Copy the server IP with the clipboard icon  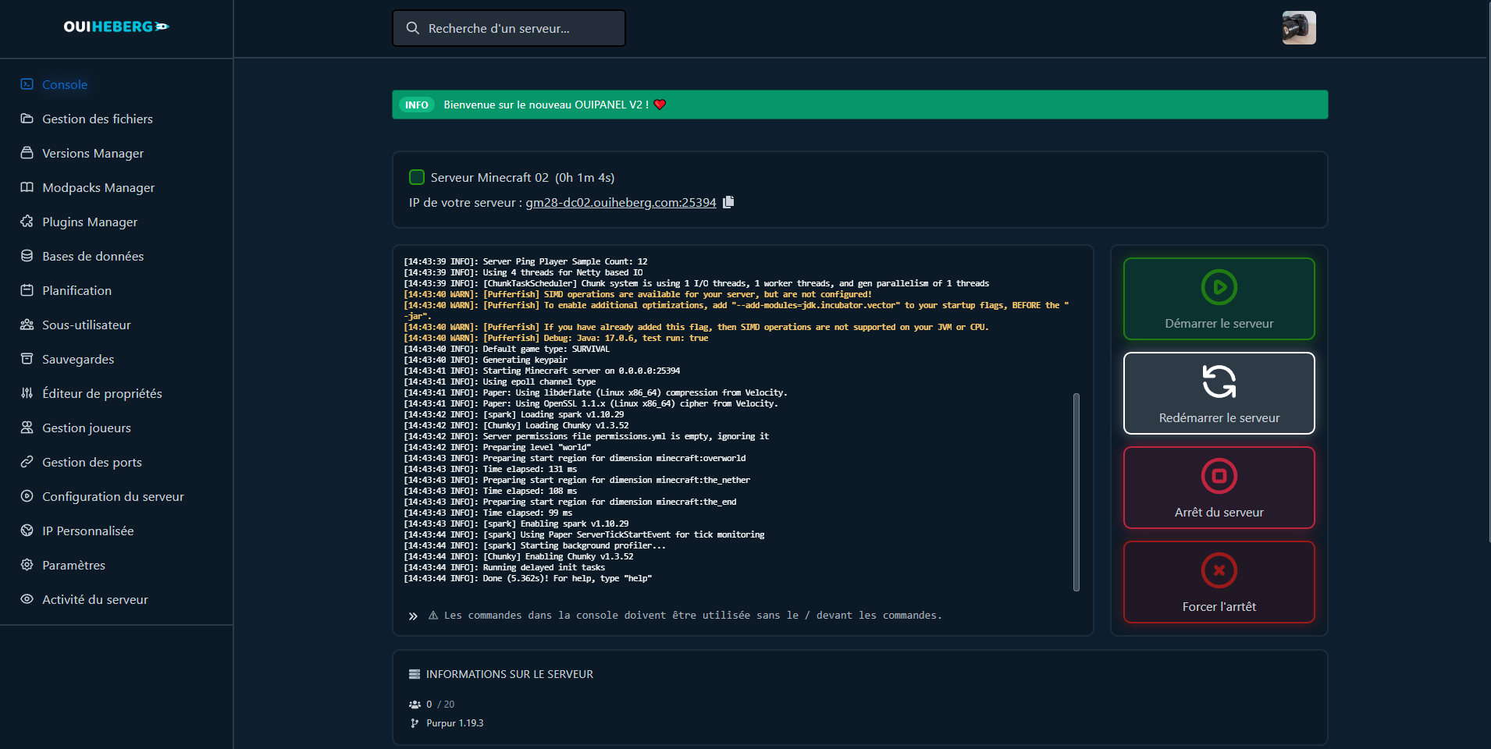coord(728,202)
